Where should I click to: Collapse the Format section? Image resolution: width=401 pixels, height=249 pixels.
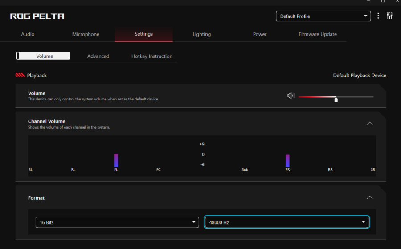click(369, 197)
